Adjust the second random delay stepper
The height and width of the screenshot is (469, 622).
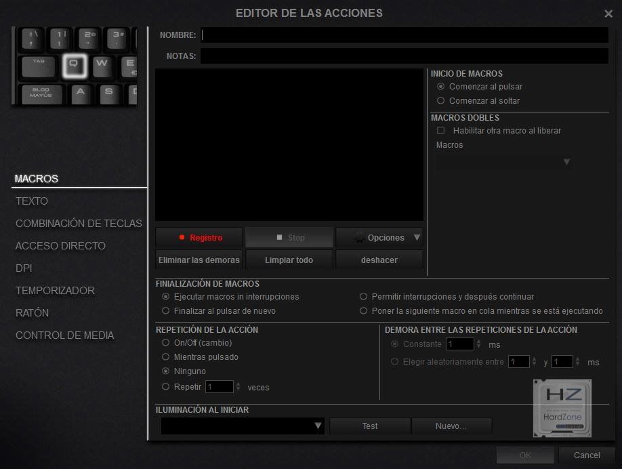coord(577,362)
